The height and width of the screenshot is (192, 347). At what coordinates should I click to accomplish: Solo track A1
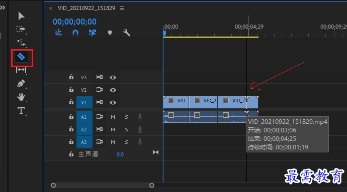coord(126,117)
